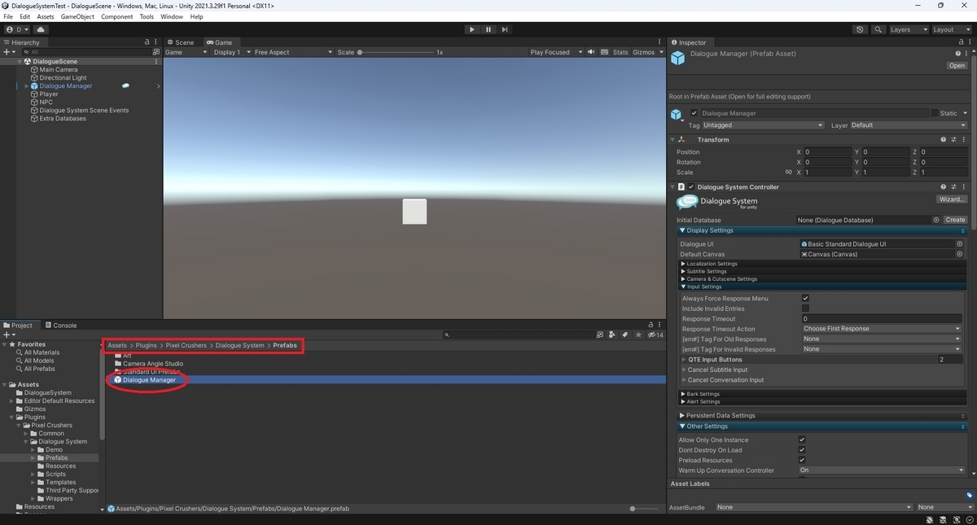Open the Dialogue UI object picker
The image size is (977, 525).
[x=959, y=243]
